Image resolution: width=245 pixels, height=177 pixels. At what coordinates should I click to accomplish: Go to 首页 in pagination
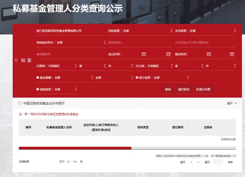coord(183,162)
